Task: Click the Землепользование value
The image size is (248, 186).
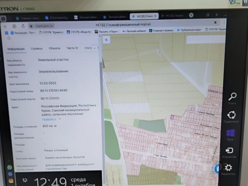Action: [x=53, y=71]
